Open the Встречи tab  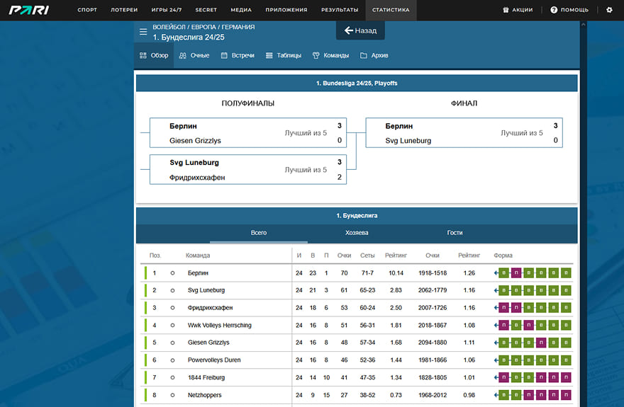click(238, 56)
